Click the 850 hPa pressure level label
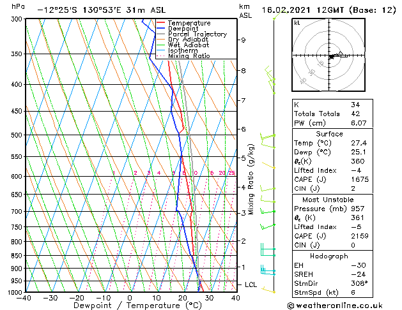Screen dimensions: 402x310 17,256
